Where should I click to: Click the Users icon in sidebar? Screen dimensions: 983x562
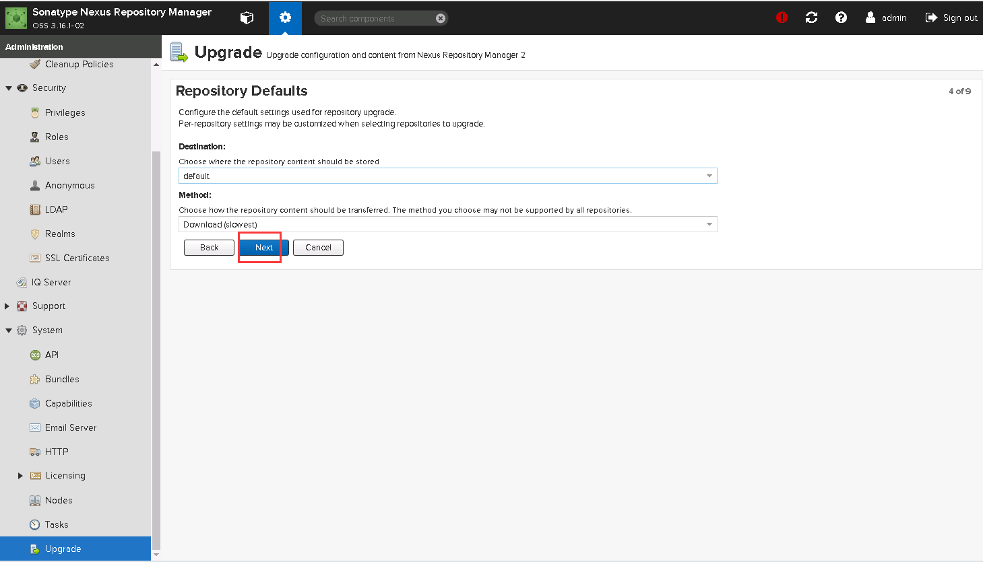tap(35, 161)
